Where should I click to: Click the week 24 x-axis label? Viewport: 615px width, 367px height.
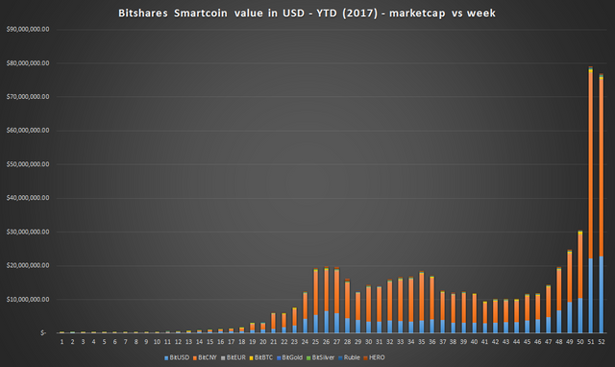click(x=306, y=342)
